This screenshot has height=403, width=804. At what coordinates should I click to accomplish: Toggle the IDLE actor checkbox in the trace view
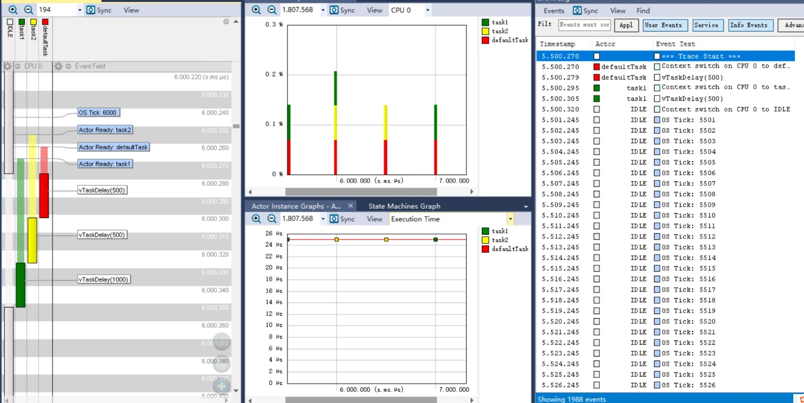click(x=10, y=22)
